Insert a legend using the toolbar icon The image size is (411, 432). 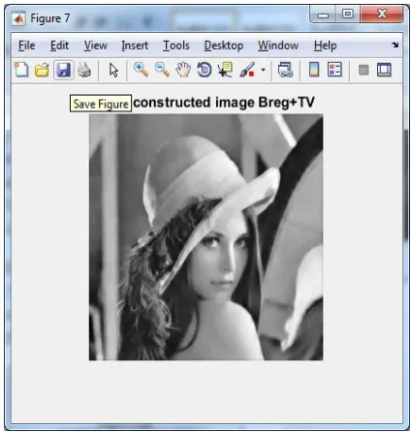click(x=334, y=70)
